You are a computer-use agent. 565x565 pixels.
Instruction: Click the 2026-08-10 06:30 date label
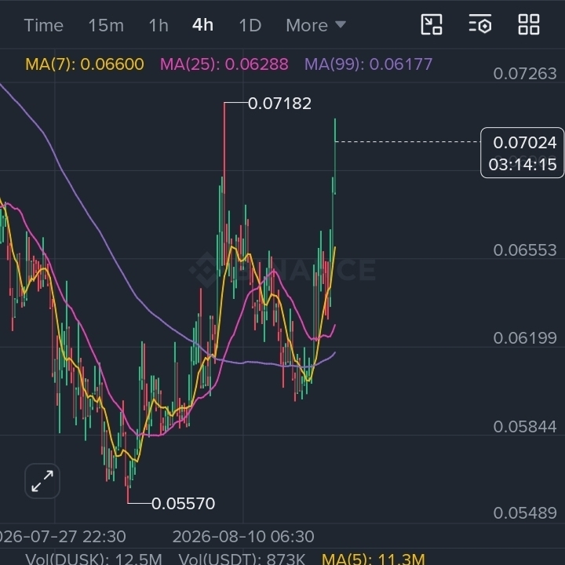click(243, 537)
